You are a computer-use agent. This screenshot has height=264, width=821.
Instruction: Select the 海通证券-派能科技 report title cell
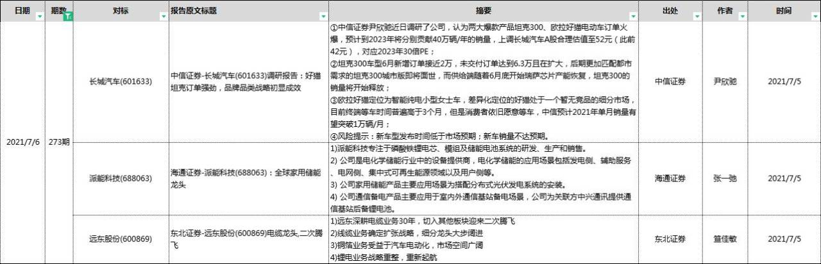point(248,178)
